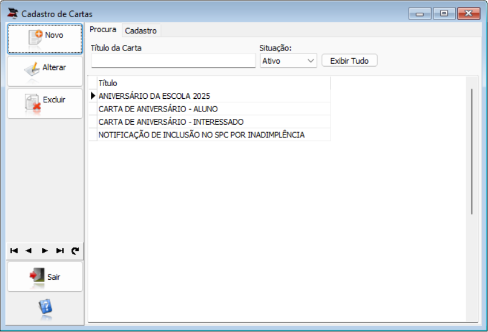Go to the first record
This screenshot has width=488, height=332.
click(14, 251)
